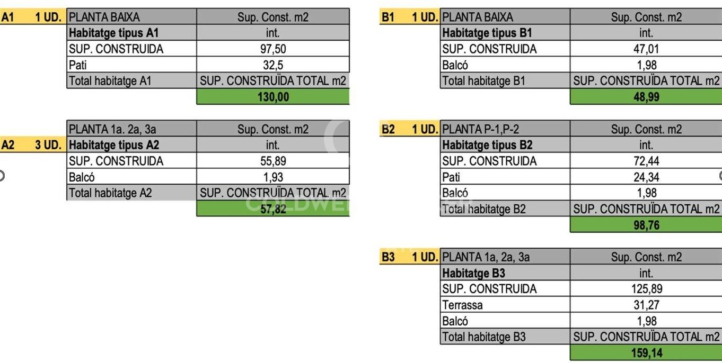Select the Pati 32,5 value cell
Image resolution: width=722 pixels, height=363 pixels.
[x=273, y=65]
